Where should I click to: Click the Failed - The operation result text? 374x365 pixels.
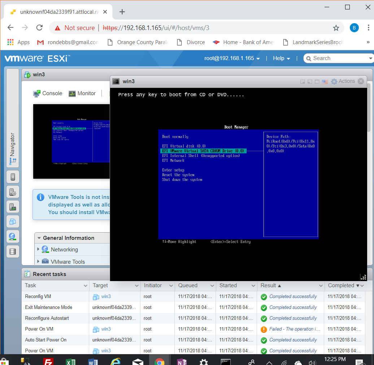[x=295, y=329]
